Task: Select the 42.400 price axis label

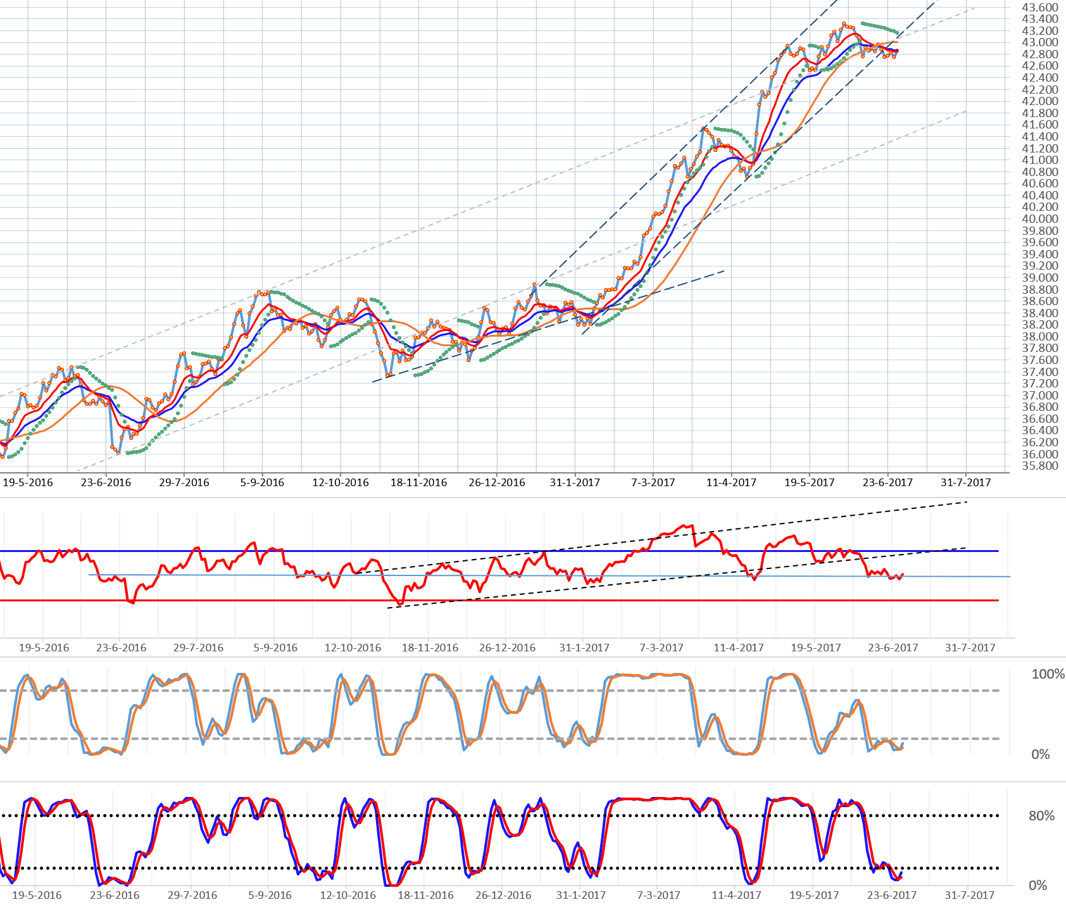Action: 1040,78
